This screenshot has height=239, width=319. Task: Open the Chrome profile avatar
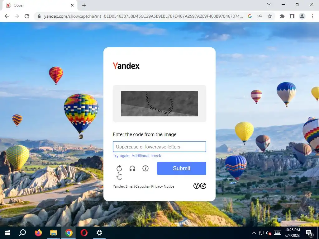(302, 16)
